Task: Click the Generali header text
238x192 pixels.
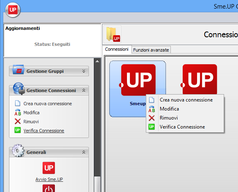Action: pos(36,152)
